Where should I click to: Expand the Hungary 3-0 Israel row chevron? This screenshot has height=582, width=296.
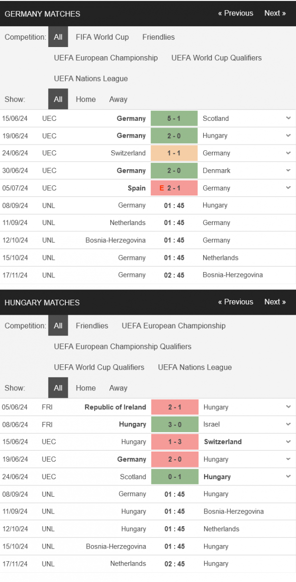click(288, 424)
